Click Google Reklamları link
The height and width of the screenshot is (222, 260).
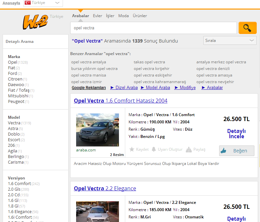click(x=89, y=88)
